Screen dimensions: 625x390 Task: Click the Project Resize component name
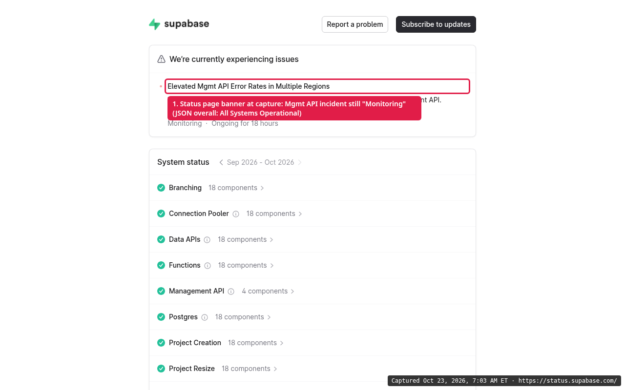[x=192, y=369]
